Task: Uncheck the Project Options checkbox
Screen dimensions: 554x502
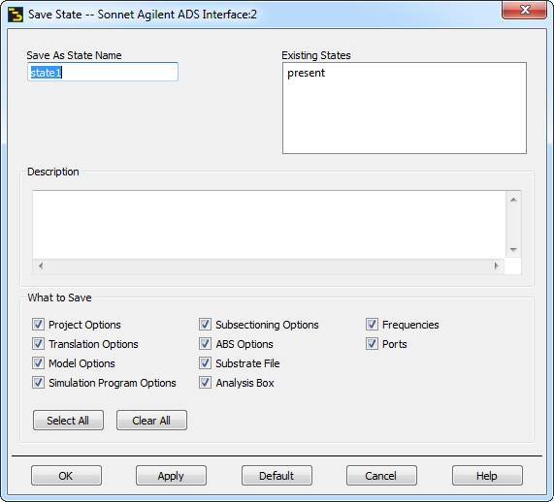Action: coord(38,324)
